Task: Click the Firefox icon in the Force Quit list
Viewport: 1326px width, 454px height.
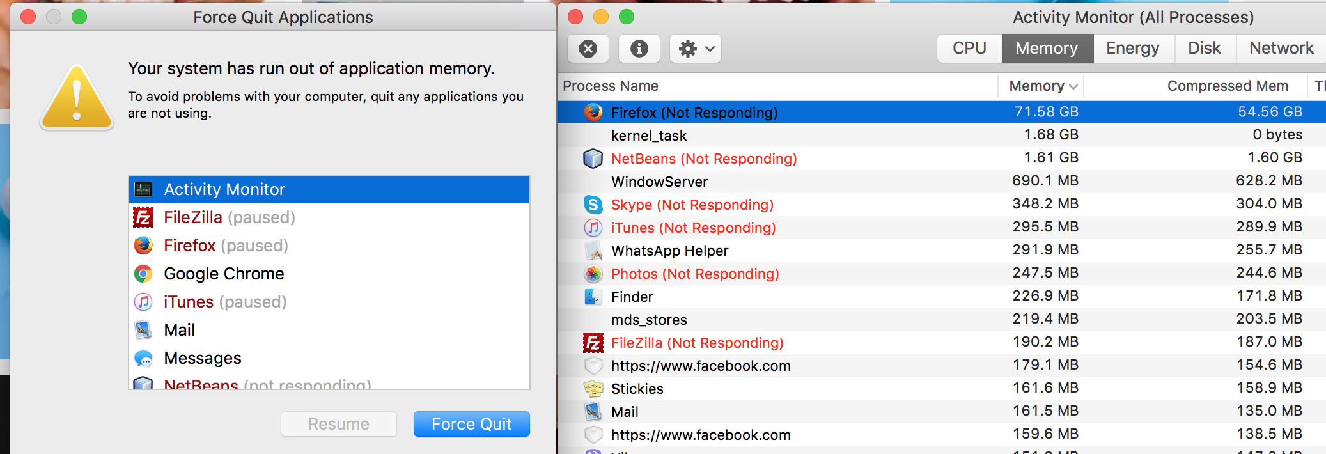Action: point(143,246)
